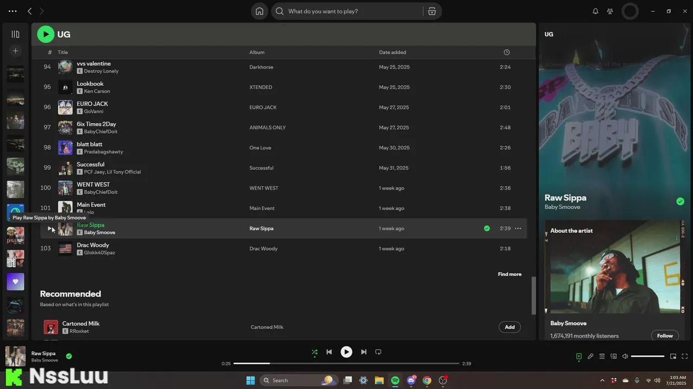Click the 6ix Times 2Day album art

coord(65,128)
